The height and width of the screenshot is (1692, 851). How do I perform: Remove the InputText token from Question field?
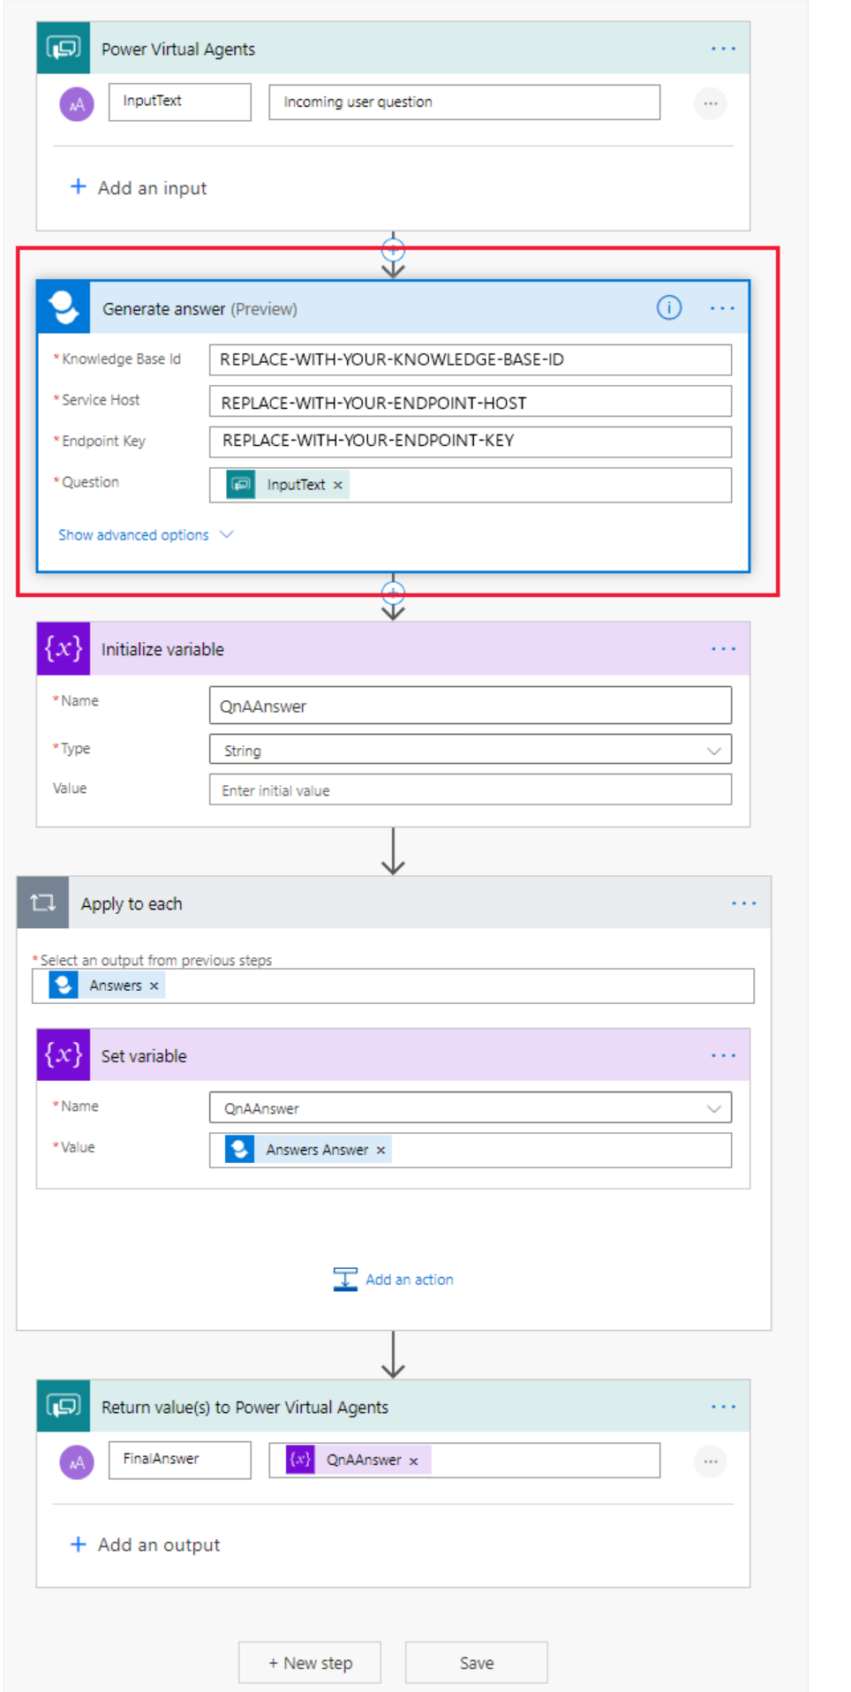tap(338, 485)
